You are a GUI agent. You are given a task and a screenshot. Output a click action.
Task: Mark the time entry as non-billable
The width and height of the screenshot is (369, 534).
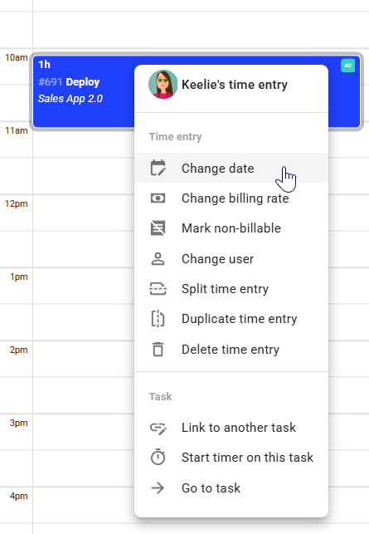[231, 228]
